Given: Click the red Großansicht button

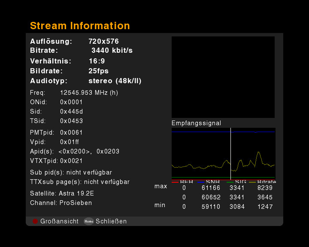Looking at the screenshot, I should tap(35, 221).
